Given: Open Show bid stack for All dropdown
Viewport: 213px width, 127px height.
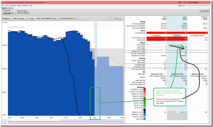Looking at the screenshot, I should click(76, 18).
